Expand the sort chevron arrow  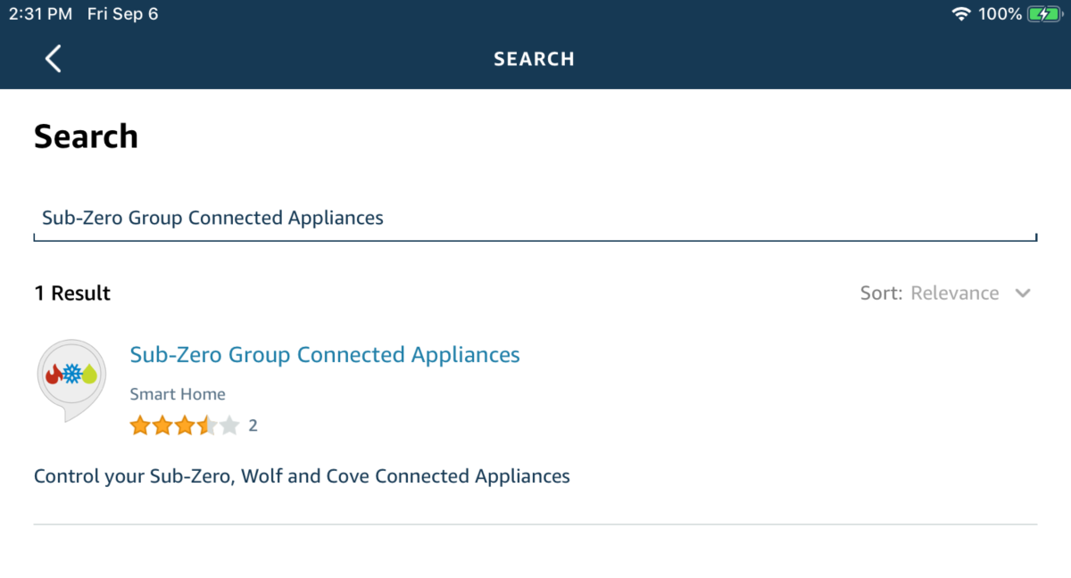tap(1023, 293)
